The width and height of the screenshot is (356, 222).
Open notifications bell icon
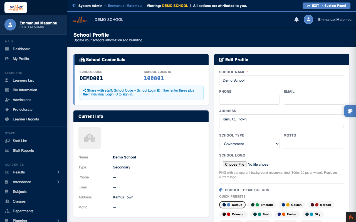tap(296, 19)
